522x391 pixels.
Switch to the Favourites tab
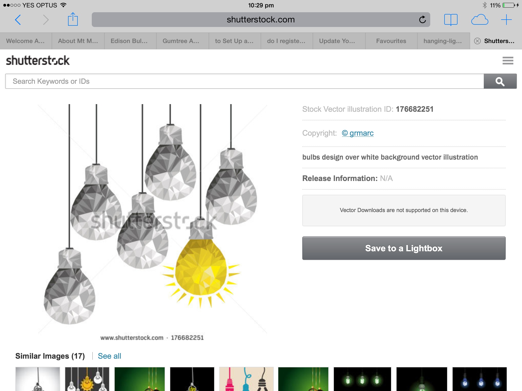pyautogui.click(x=391, y=41)
